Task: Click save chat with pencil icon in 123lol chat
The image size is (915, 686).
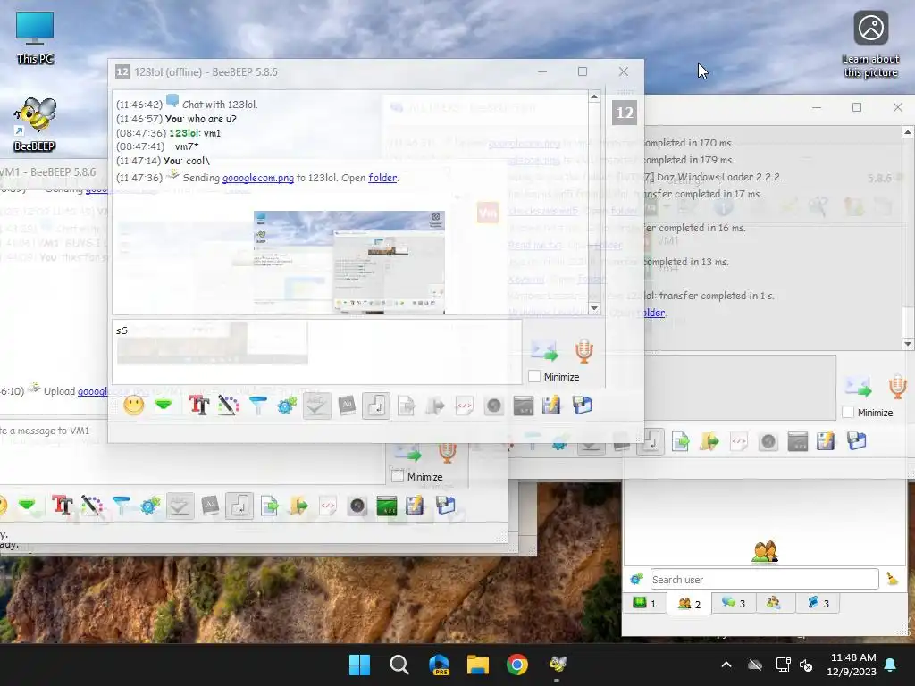Action: 551,405
